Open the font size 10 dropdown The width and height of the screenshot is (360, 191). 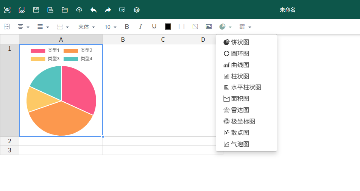coord(111,27)
